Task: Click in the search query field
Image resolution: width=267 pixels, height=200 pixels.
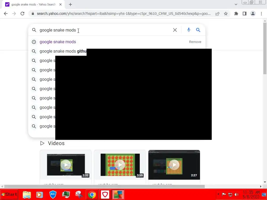Action: pyautogui.click(x=105, y=30)
